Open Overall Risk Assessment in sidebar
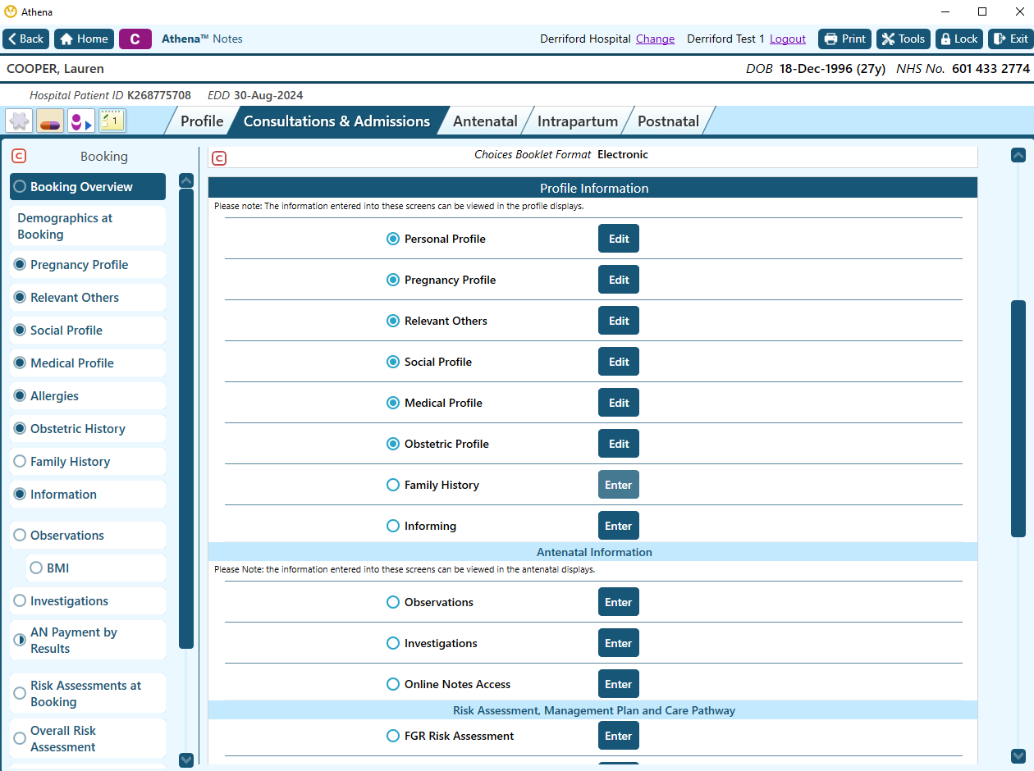This screenshot has width=1034, height=771. 88,739
